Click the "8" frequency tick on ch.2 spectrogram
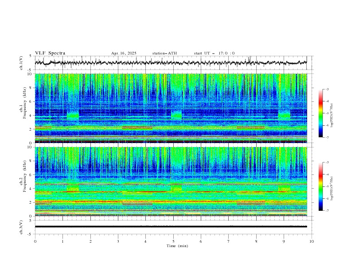 click(x=31, y=161)
